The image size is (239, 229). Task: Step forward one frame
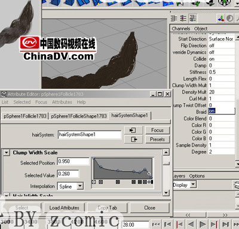pyautogui.click(x=225, y=224)
